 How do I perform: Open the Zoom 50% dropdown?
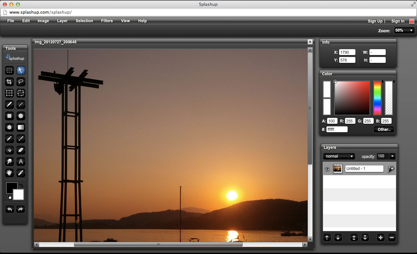[x=411, y=31]
